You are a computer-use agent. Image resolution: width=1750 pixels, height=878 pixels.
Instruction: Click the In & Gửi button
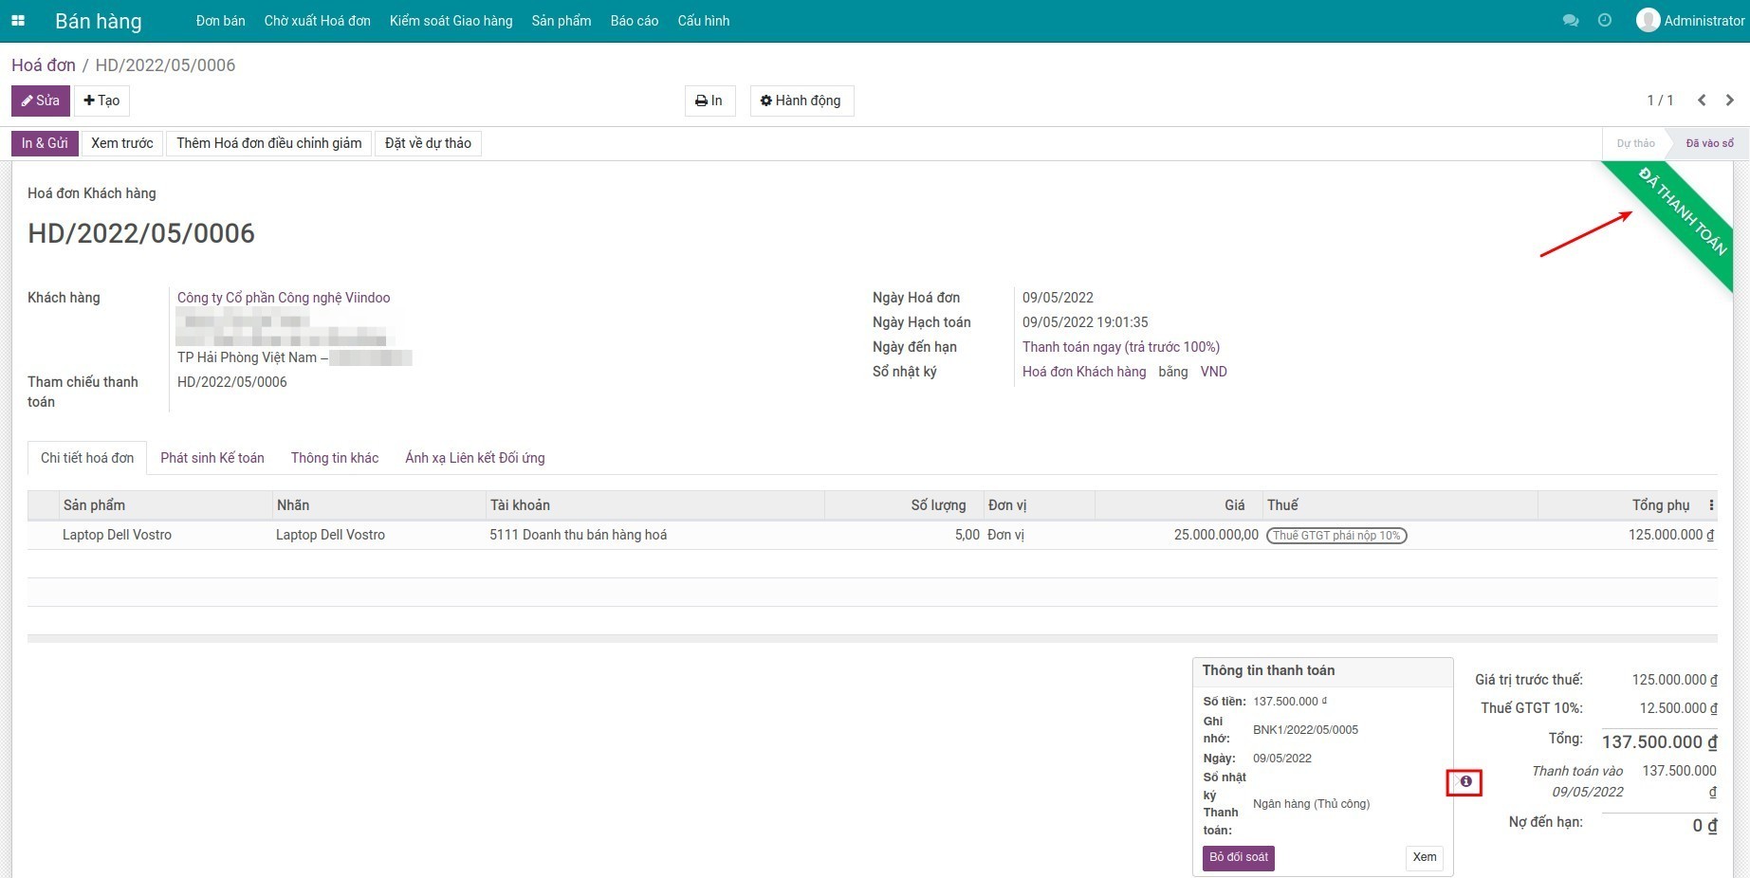click(45, 143)
